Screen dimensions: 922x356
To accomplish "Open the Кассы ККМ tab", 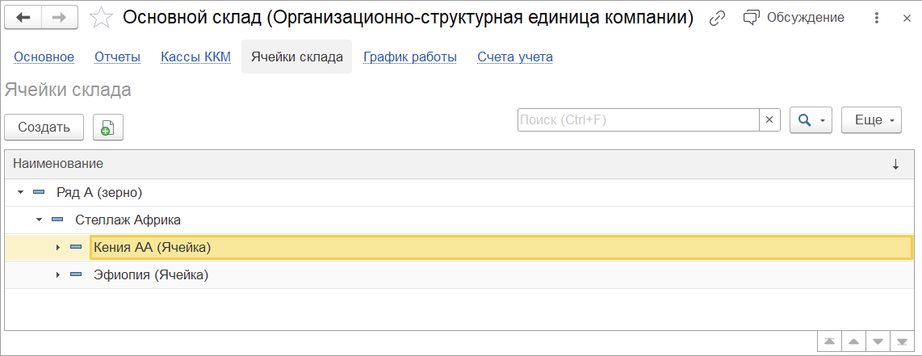I will [195, 57].
